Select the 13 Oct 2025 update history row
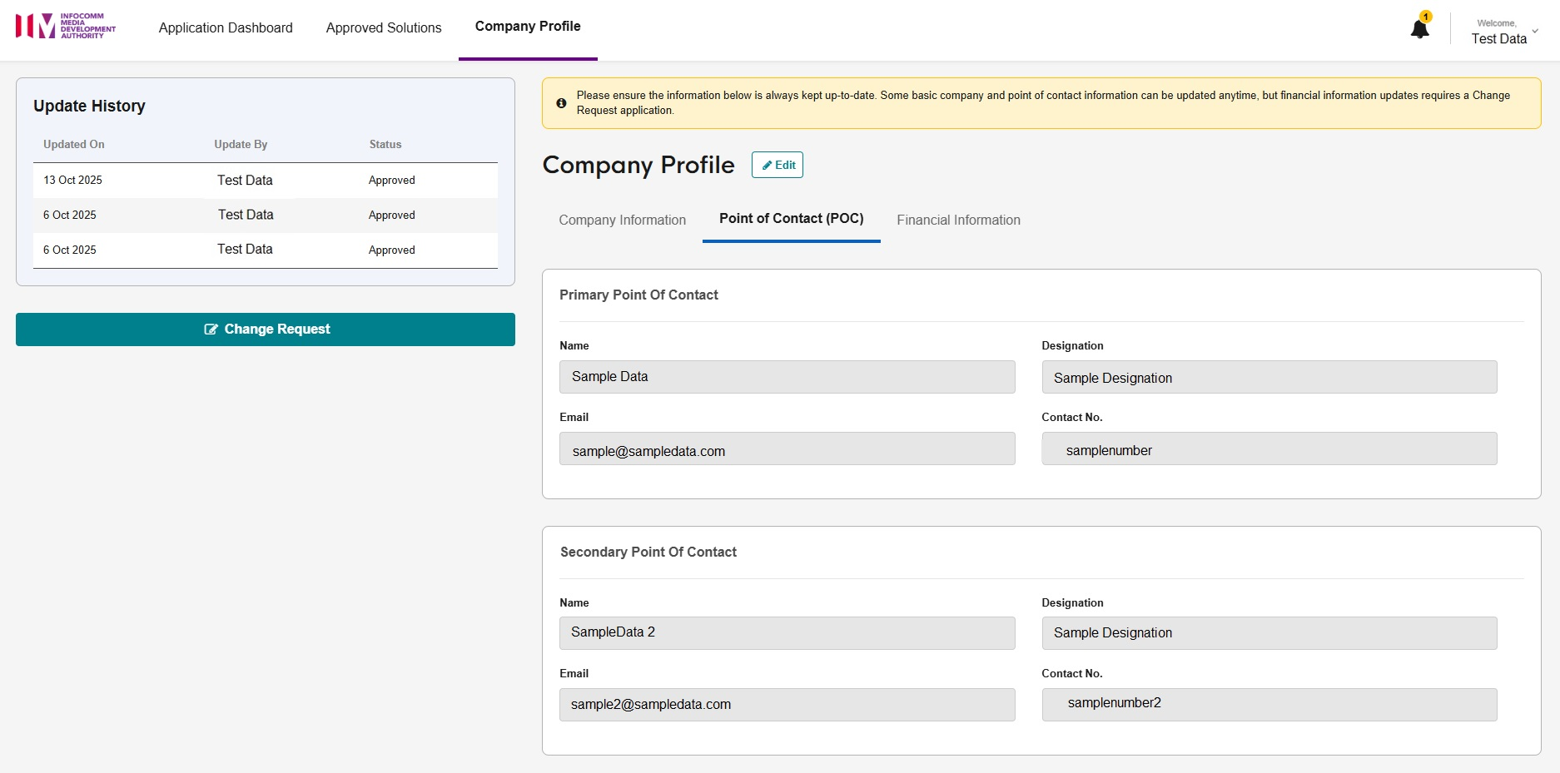This screenshot has height=773, width=1560. pyautogui.click(x=265, y=181)
